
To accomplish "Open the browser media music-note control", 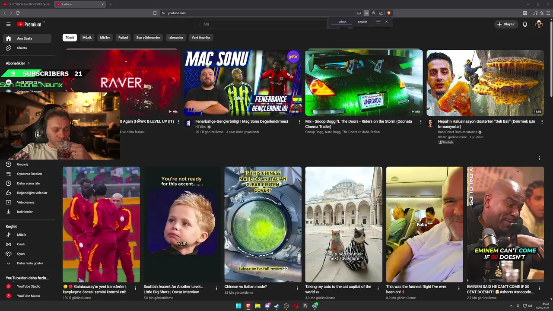I will click(536, 13).
